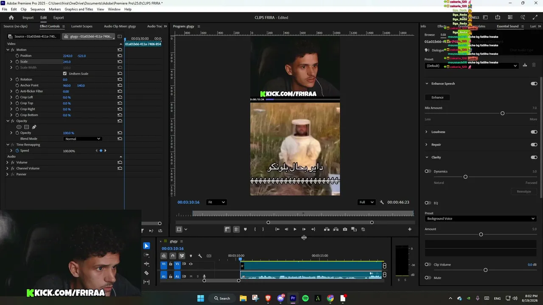Image resolution: width=543 pixels, height=305 pixels.
Task: Open the (Default) preset dropdown
Action: point(471,66)
